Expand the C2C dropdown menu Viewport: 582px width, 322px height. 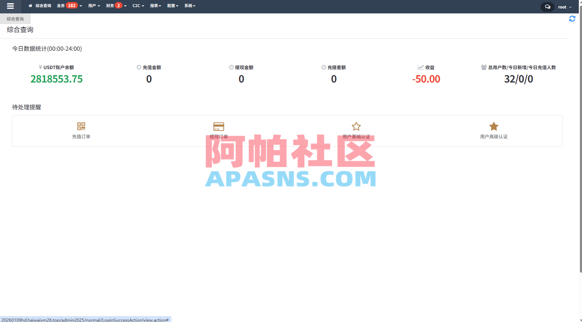coord(138,6)
